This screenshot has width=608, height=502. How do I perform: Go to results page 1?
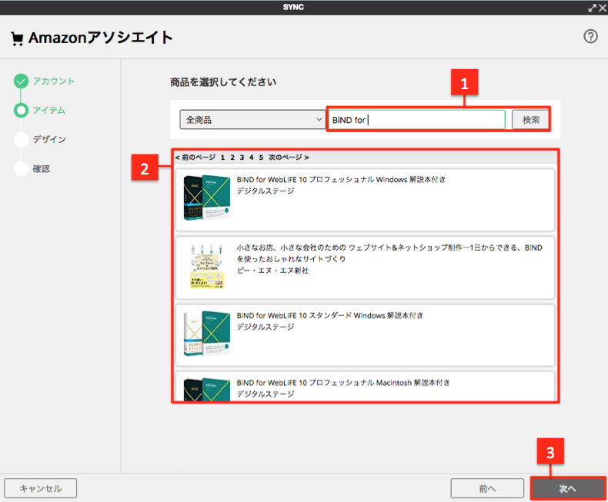tap(222, 158)
